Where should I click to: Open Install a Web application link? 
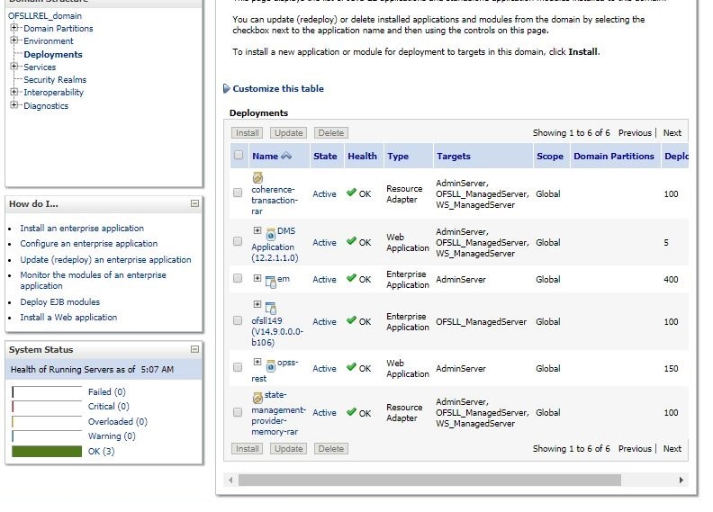68,317
